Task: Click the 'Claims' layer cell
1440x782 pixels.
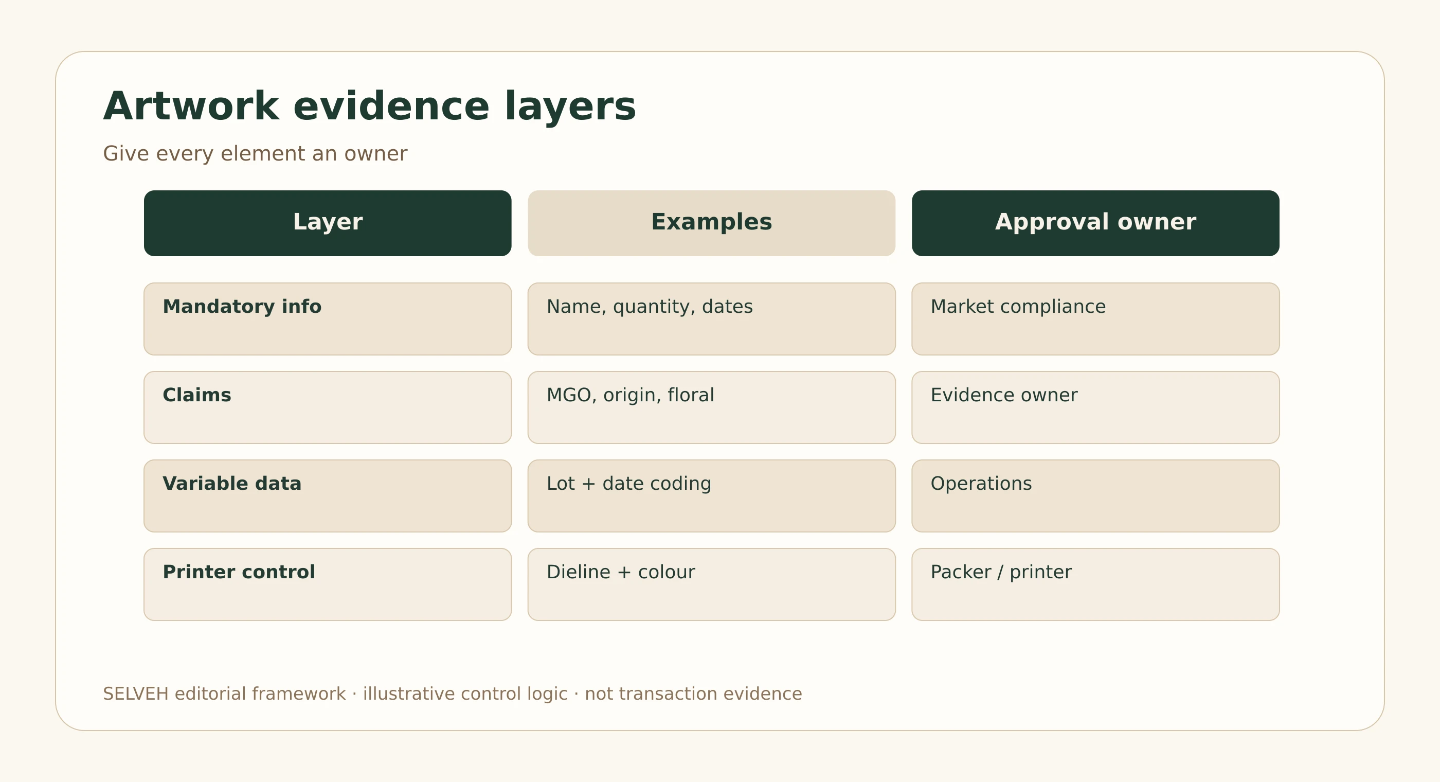Action: tap(328, 407)
